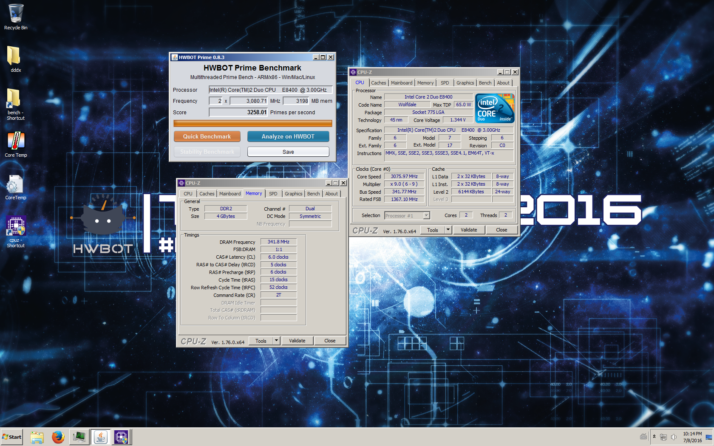Launch Core Temp thermometer icon
This screenshot has height=446, width=714.
[x=16, y=144]
